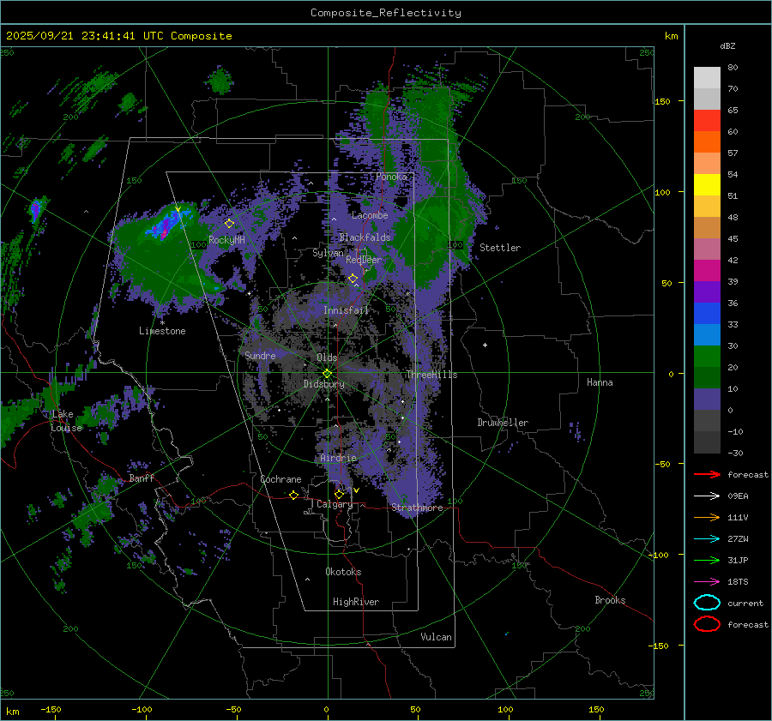Image resolution: width=772 pixels, height=721 pixels.
Task: Click the Strathmore town label
Action: click(417, 508)
